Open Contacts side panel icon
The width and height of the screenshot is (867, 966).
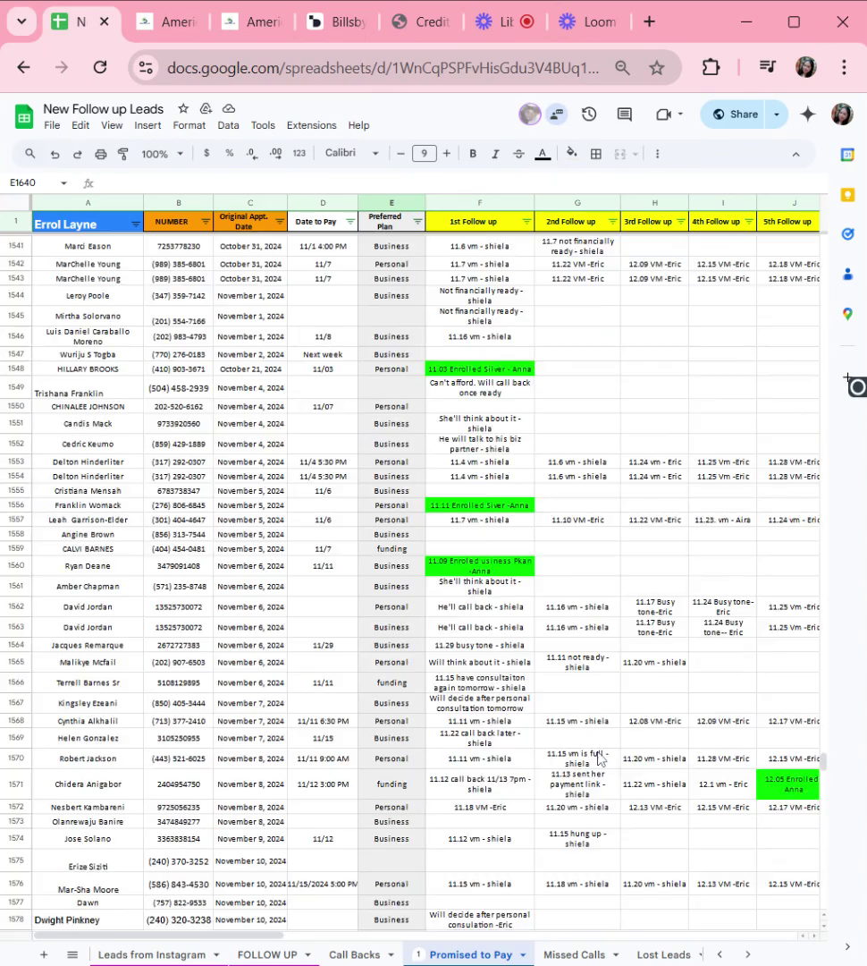tap(848, 275)
